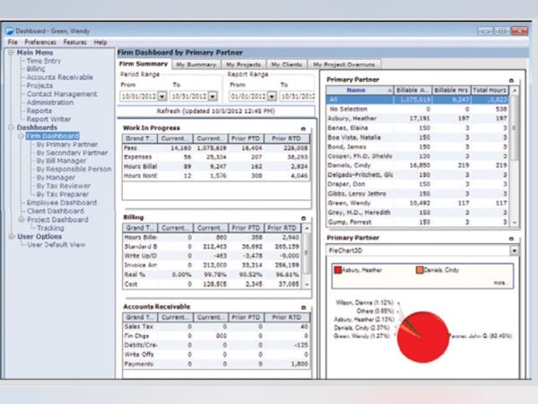Open Projects in the tree

point(39,85)
